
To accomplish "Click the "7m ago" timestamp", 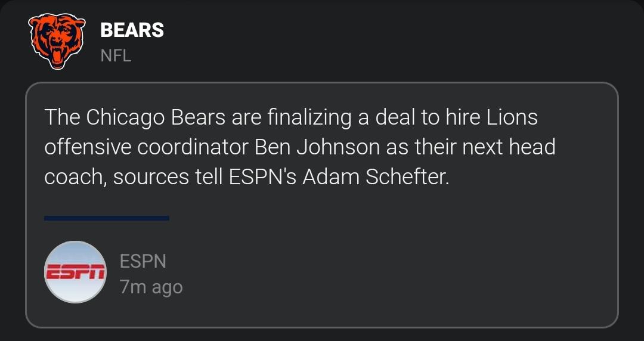I will [151, 287].
